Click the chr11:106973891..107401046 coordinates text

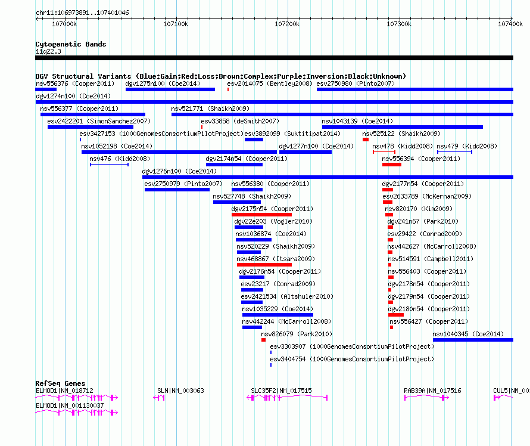click(82, 13)
